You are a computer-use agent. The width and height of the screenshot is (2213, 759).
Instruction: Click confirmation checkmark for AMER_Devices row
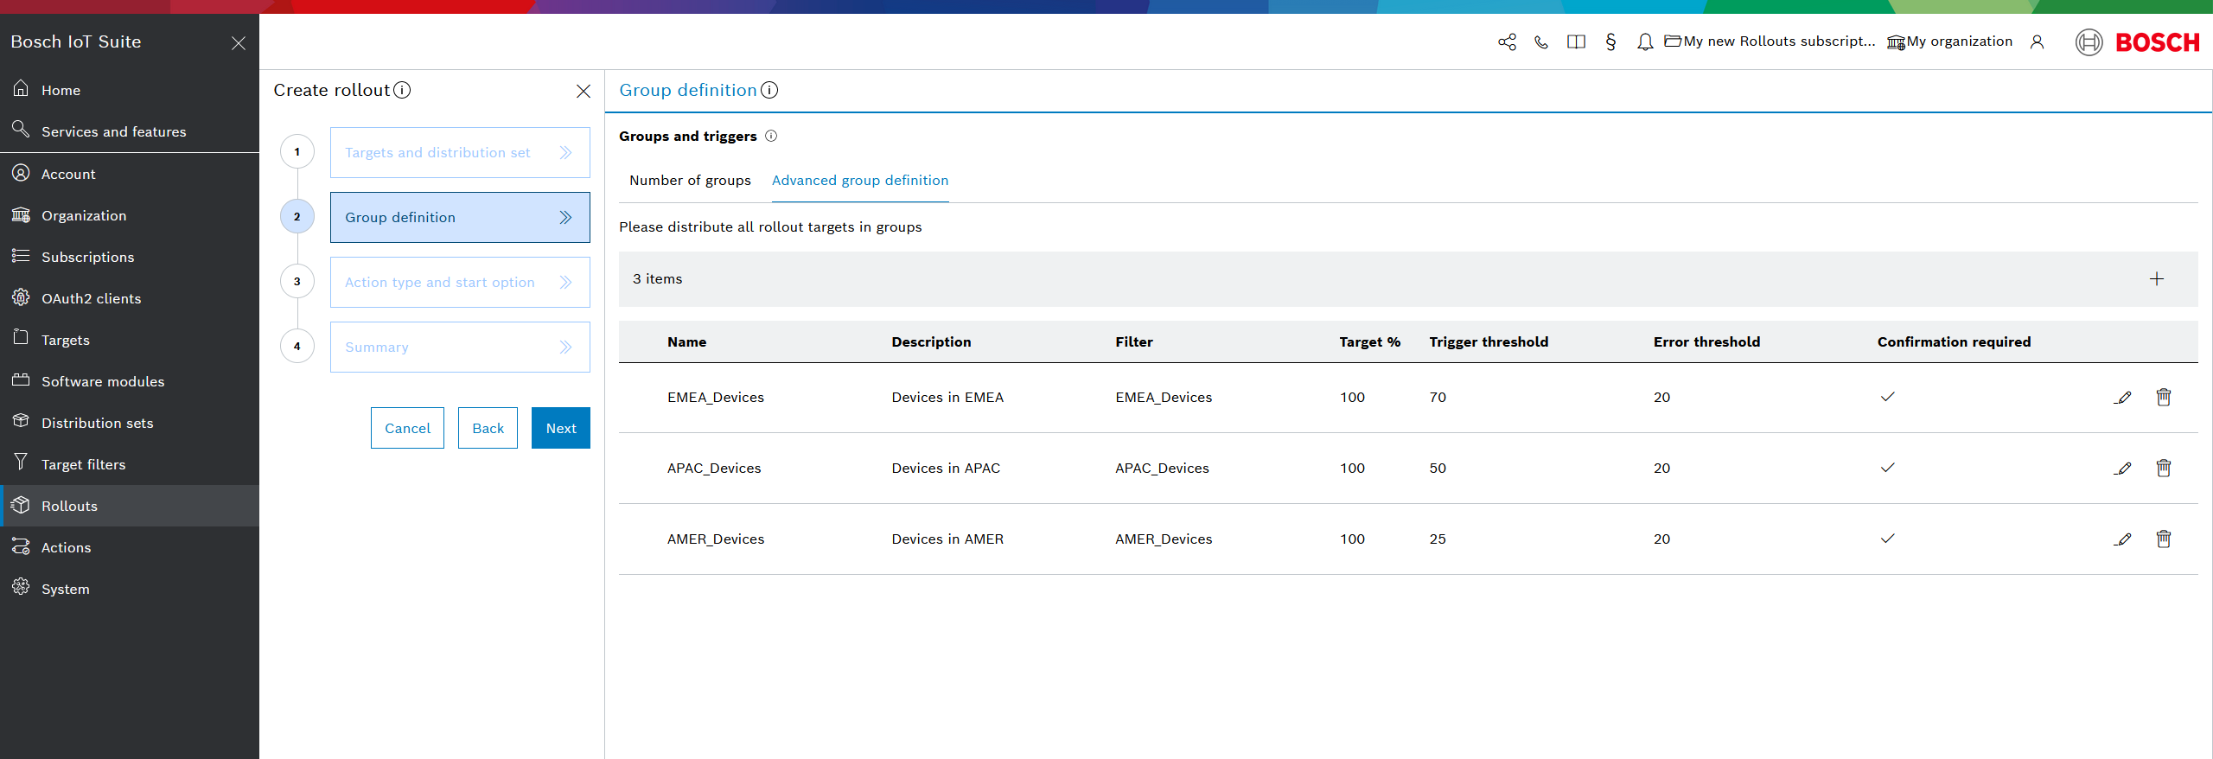click(1887, 539)
